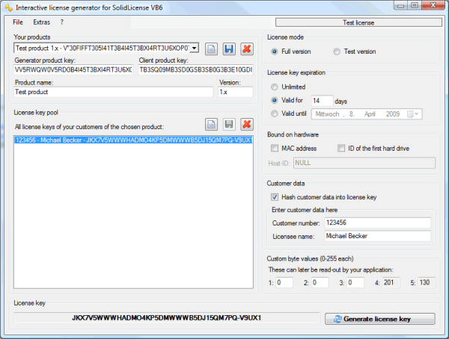Delete the selected license key from the pool

click(247, 125)
